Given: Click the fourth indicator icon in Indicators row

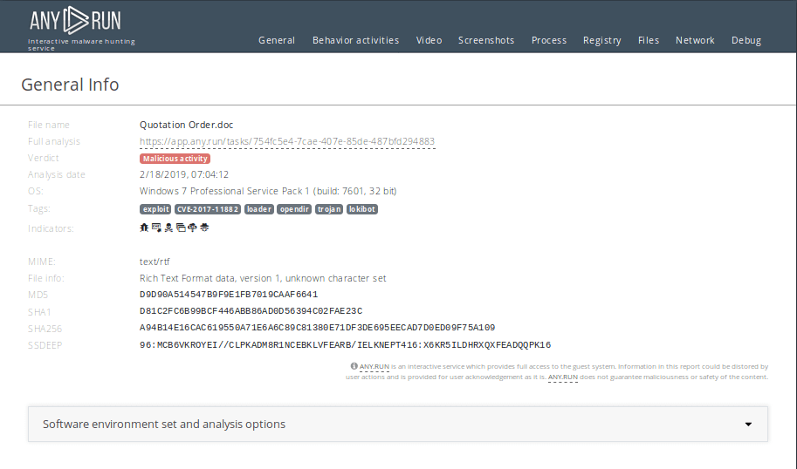Looking at the screenshot, I should click(x=179, y=228).
